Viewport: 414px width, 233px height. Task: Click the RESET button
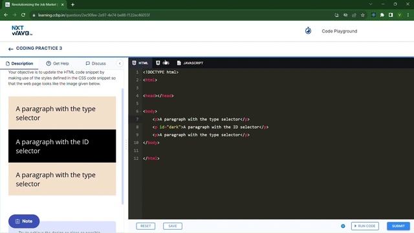pyautogui.click(x=146, y=226)
